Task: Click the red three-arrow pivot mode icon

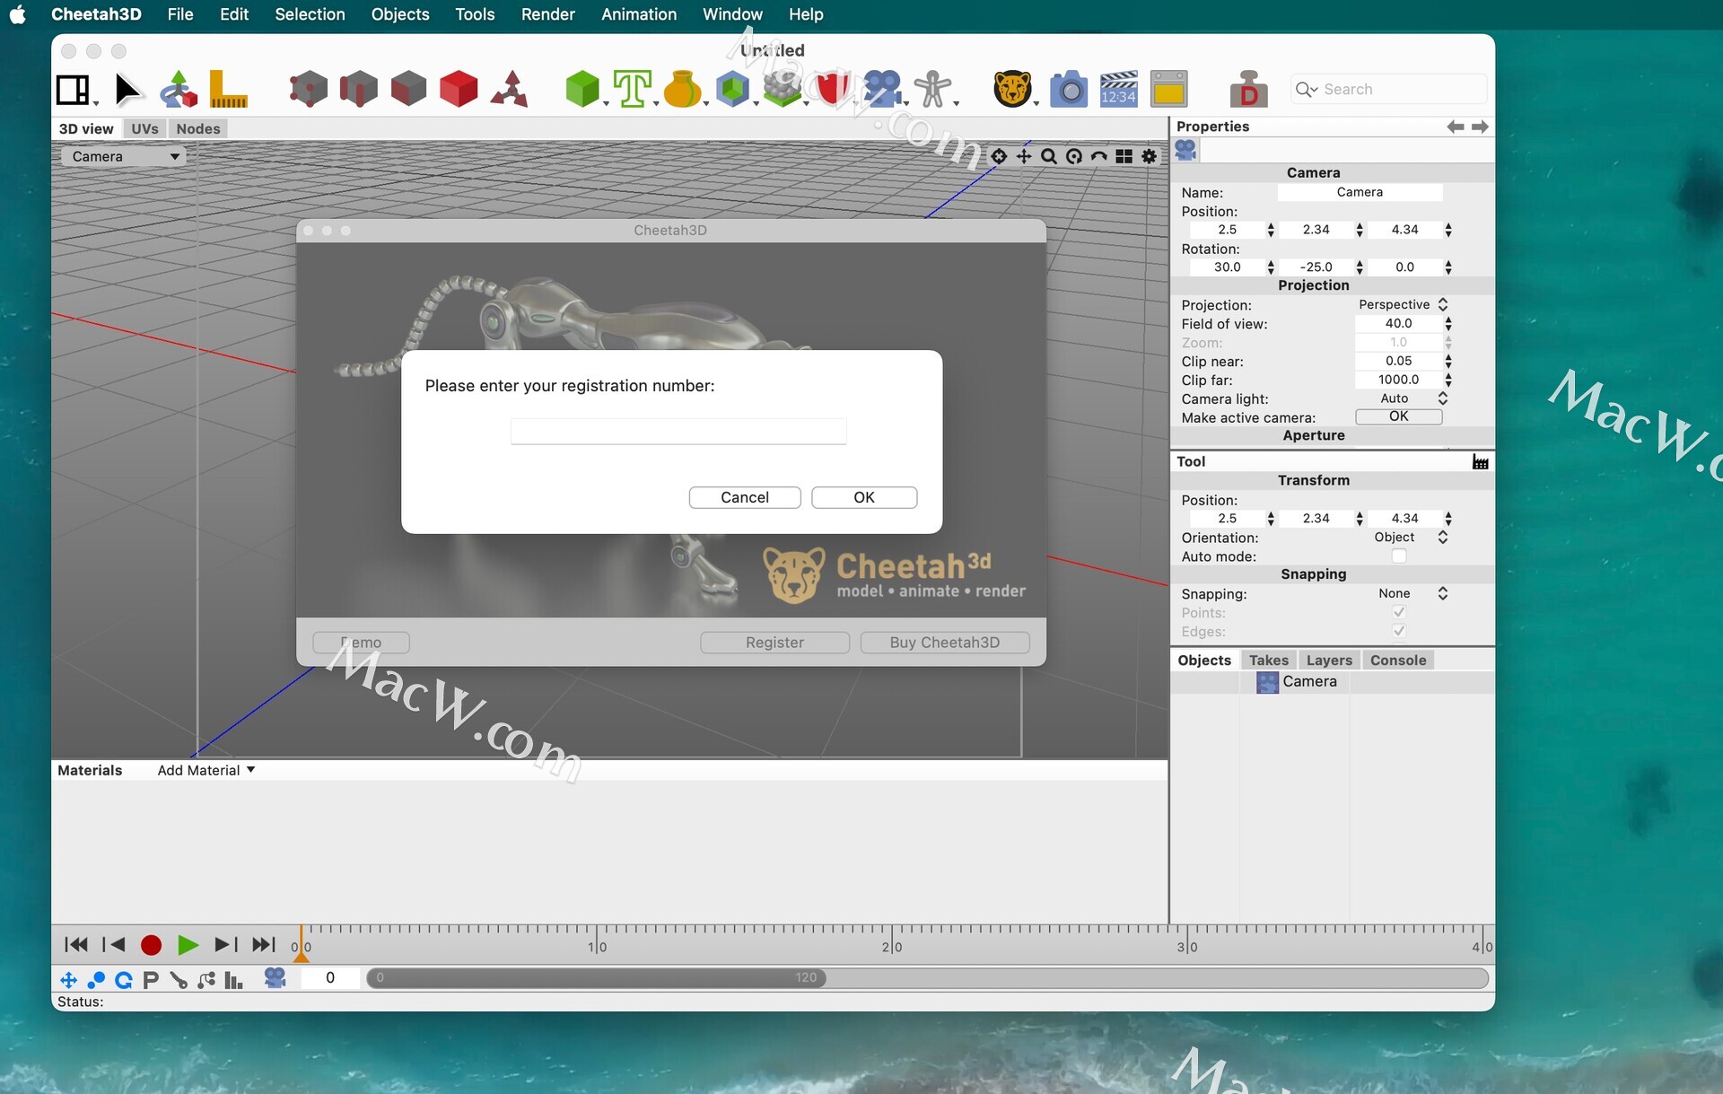Action: point(510,90)
